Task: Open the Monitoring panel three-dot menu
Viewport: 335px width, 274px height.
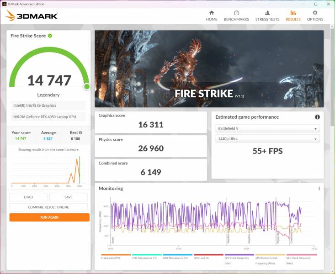Action: pyautogui.click(x=319, y=188)
